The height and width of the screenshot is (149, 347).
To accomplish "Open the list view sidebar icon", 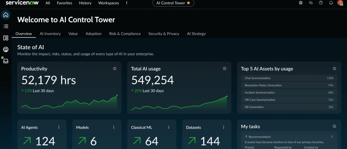I will (x=6, y=26).
